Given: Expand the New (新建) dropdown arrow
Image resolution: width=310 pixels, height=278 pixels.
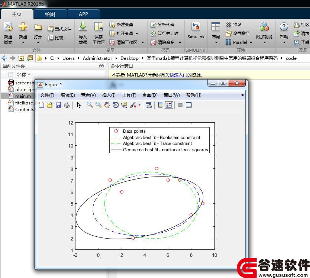Looking at the screenshot, I should point(23,42).
